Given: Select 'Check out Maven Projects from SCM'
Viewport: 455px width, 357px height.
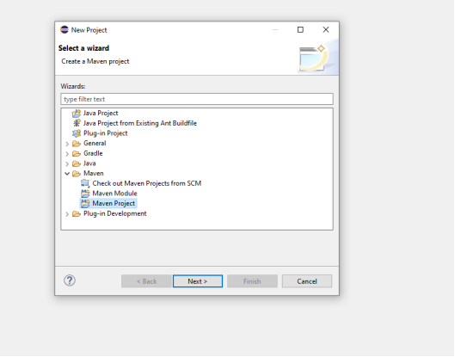Looking at the screenshot, I should pyautogui.click(x=147, y=183).
